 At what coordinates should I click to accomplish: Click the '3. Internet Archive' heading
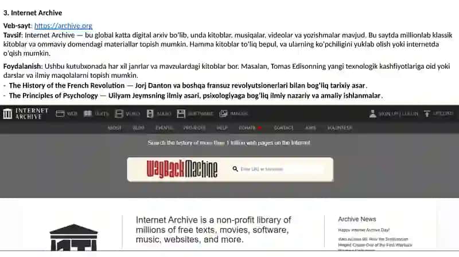tap(33, 13)
